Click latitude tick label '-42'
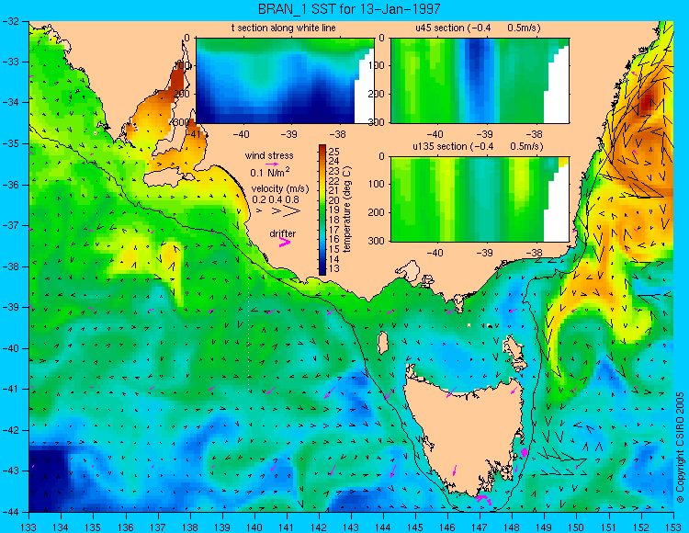Viewport: 689px width, 533px height. 9,430
